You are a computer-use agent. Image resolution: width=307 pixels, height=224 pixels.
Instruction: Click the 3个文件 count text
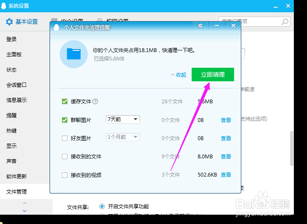(170, 175)
